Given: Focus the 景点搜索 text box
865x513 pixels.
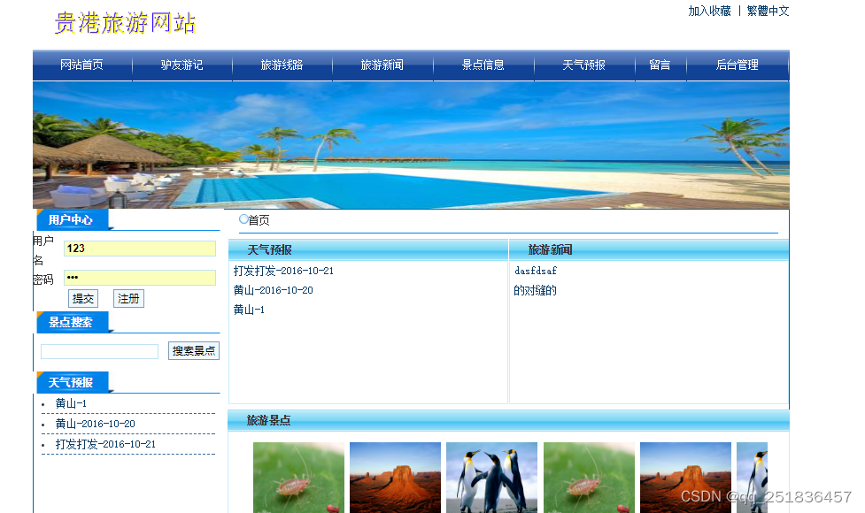Looking at the screenshot, I should pyautogui.click(x=100, y=351).
